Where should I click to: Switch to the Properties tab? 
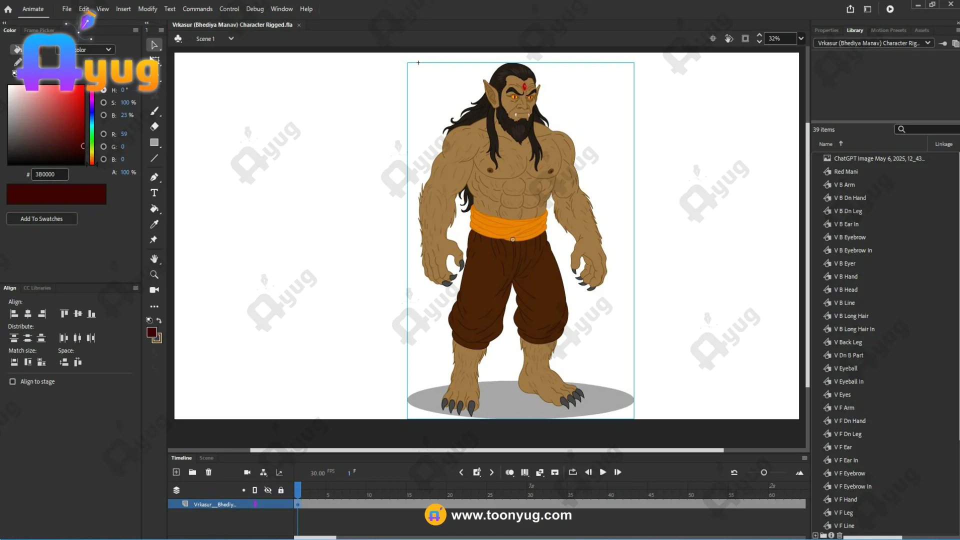point(826,30)
